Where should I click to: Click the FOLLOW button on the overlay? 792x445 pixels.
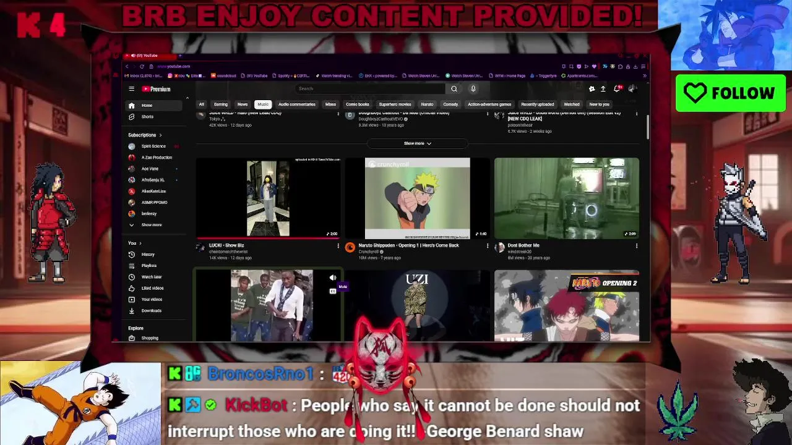coord(730,93)
